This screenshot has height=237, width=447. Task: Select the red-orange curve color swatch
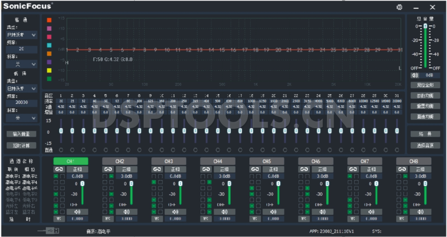click(49, 20)
